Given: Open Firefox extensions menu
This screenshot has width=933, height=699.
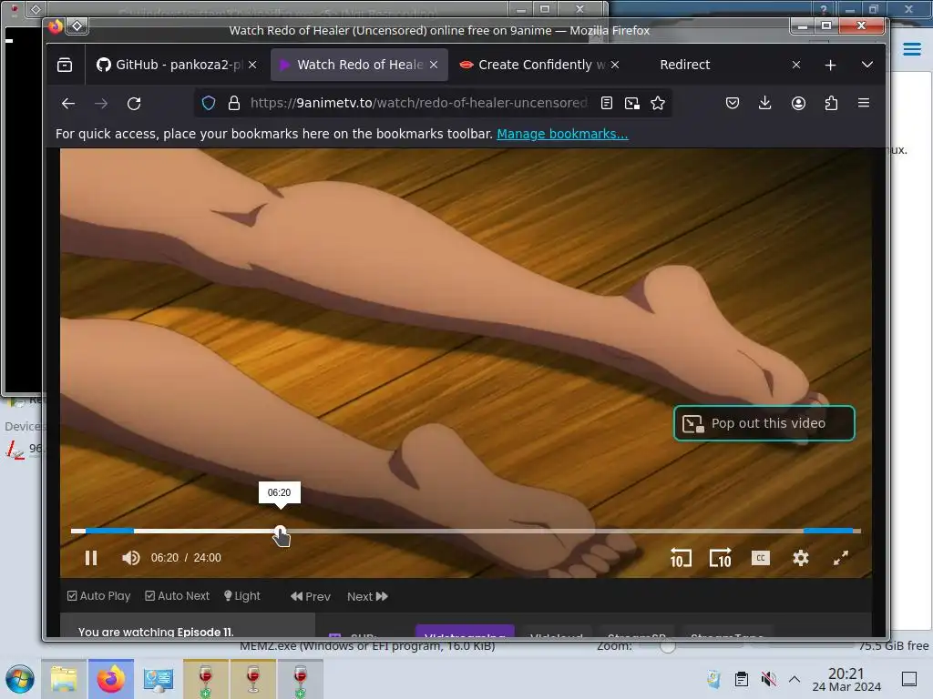Looking at the screenshot, I should 831,104.
